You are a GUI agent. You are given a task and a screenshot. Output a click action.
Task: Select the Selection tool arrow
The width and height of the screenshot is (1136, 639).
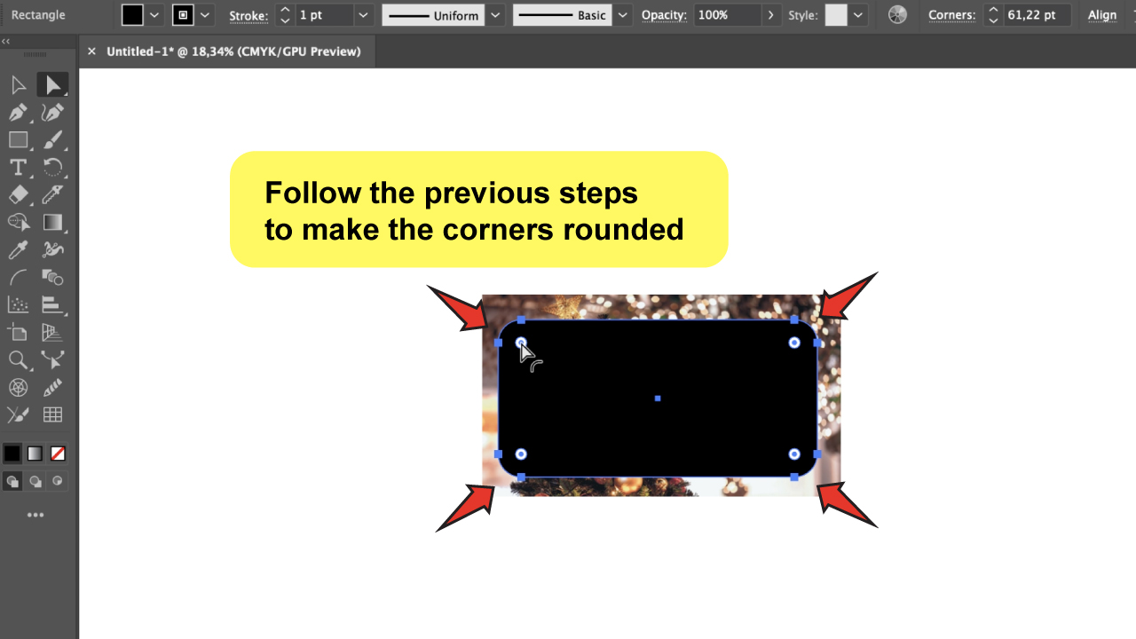point(18,85)
